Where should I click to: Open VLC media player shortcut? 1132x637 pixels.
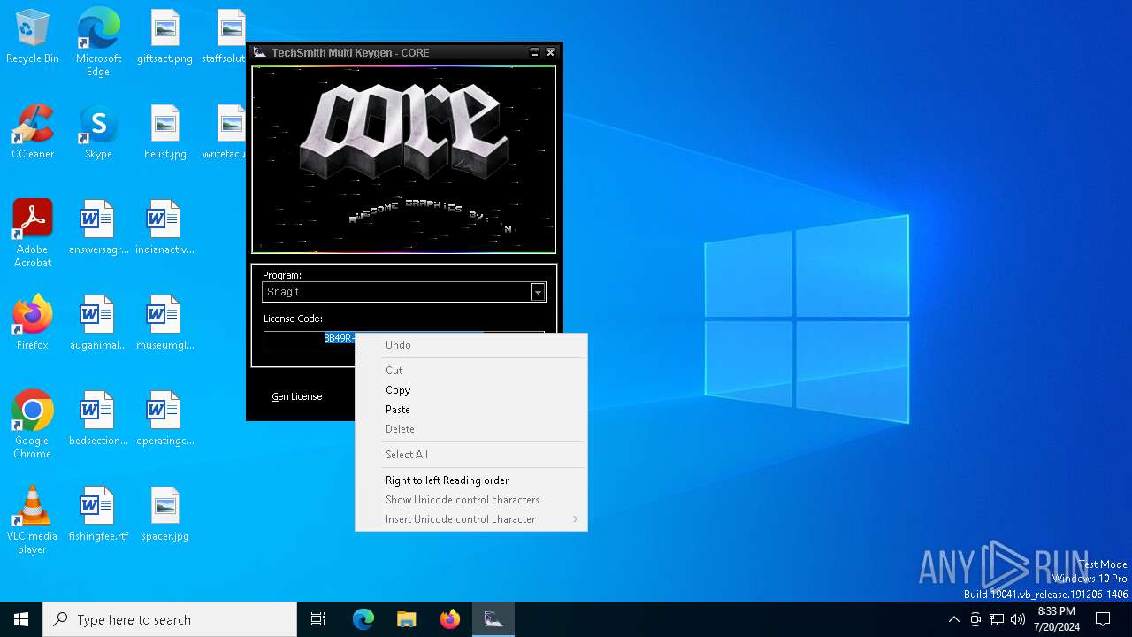tap(33, 519)
